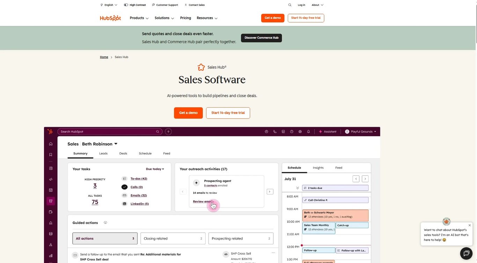The image size is (477, 263).
Task: Open the Pricing menu item
Action: pyautogui.click(x=185, y=18)
